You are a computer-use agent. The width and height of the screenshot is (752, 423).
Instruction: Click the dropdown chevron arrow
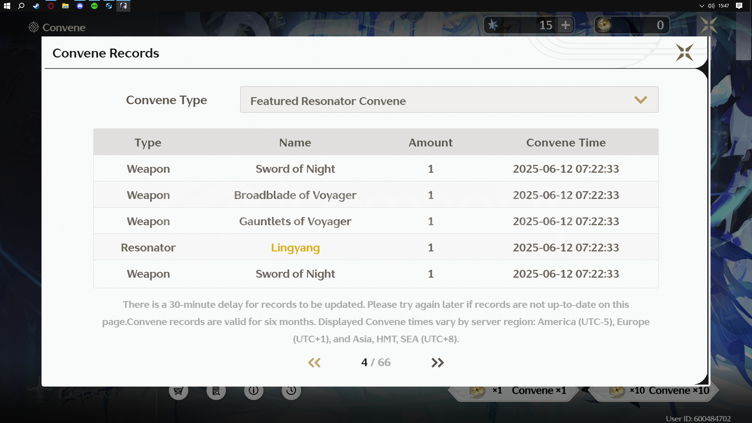[x=640, y=100]
